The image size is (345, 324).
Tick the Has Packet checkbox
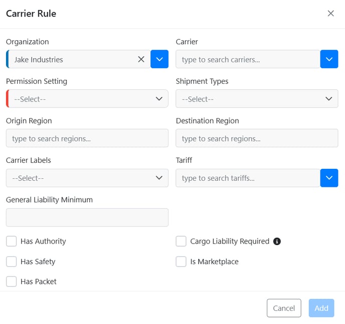[12, 281]
